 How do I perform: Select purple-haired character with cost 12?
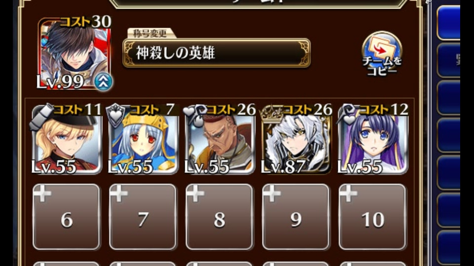tap(373, 140)
